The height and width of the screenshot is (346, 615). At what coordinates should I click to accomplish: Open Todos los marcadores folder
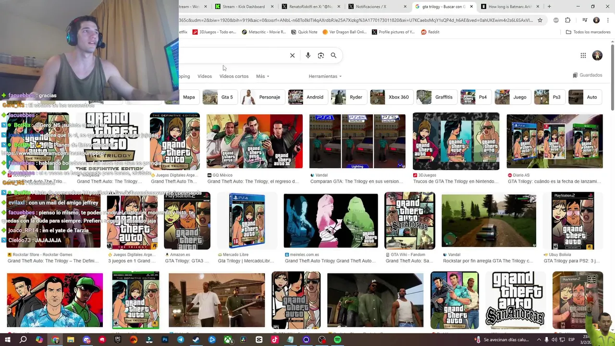pyautogui.click(x=588, y=32)
